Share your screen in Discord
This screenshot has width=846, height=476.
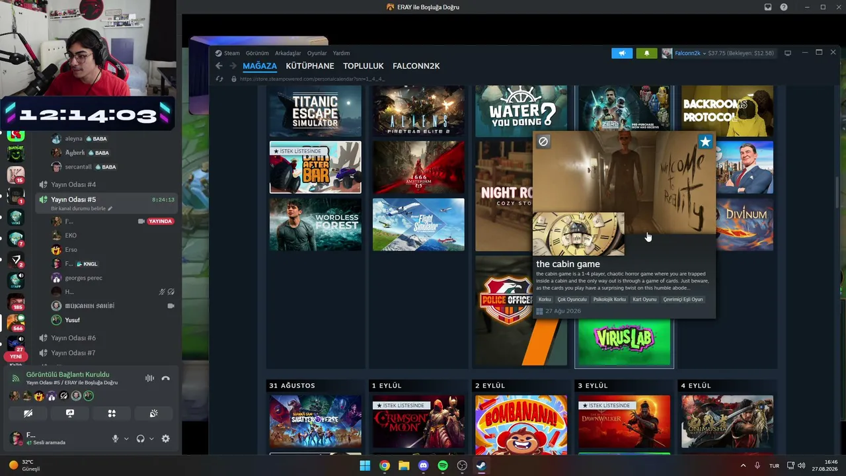(70, 413)
